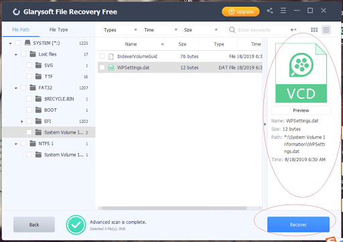
Task: Click the search magnifier icon
Action: coord(232,30)
